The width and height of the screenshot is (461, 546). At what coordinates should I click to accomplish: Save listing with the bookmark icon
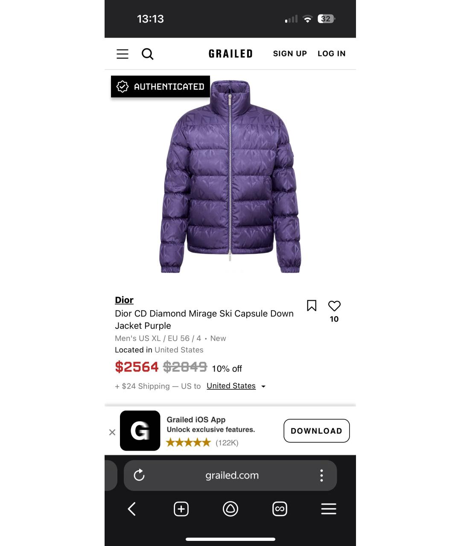tap(312, 305)
